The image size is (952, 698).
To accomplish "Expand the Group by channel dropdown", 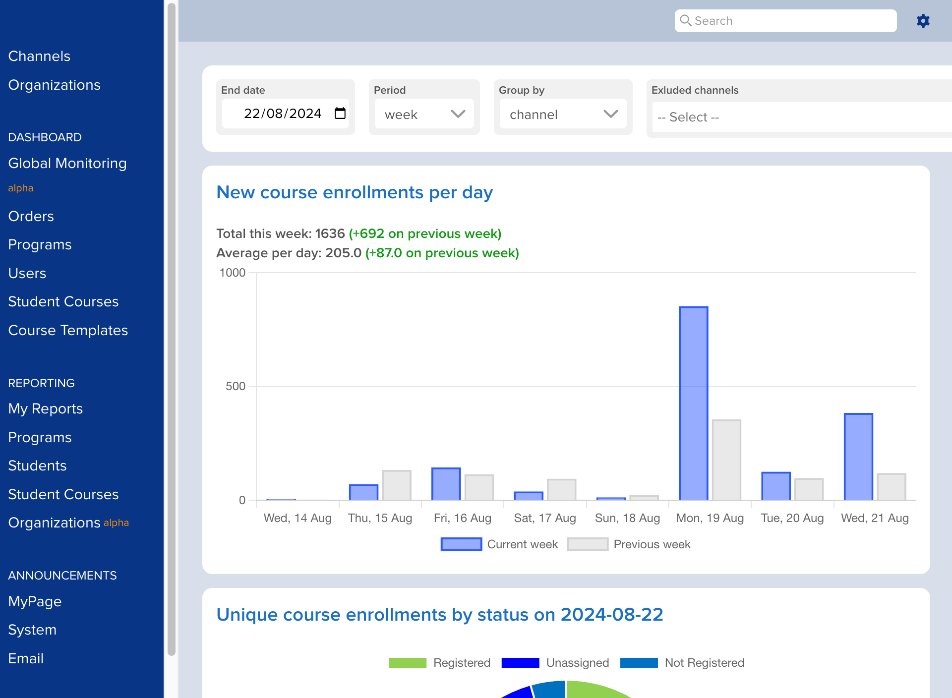I will [563, 114].
